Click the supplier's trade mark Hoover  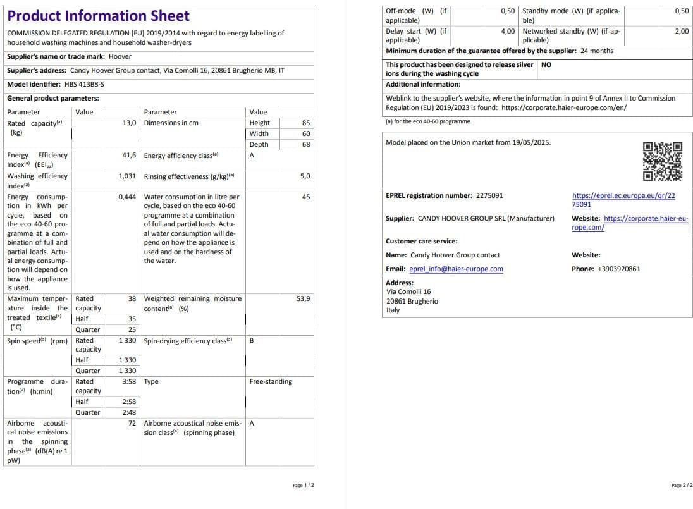pyautogui.click(x=120, y=56)
